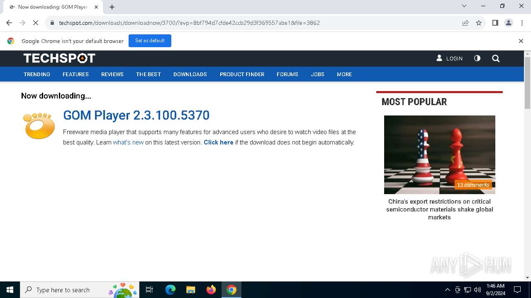The image size is (531, 298).
Task: Open Chrome side panel icon
Action: [x=495, y=23]
